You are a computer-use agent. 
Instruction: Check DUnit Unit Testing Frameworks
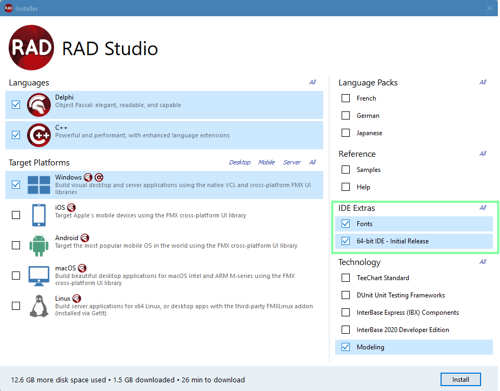[x=345, y=295]
